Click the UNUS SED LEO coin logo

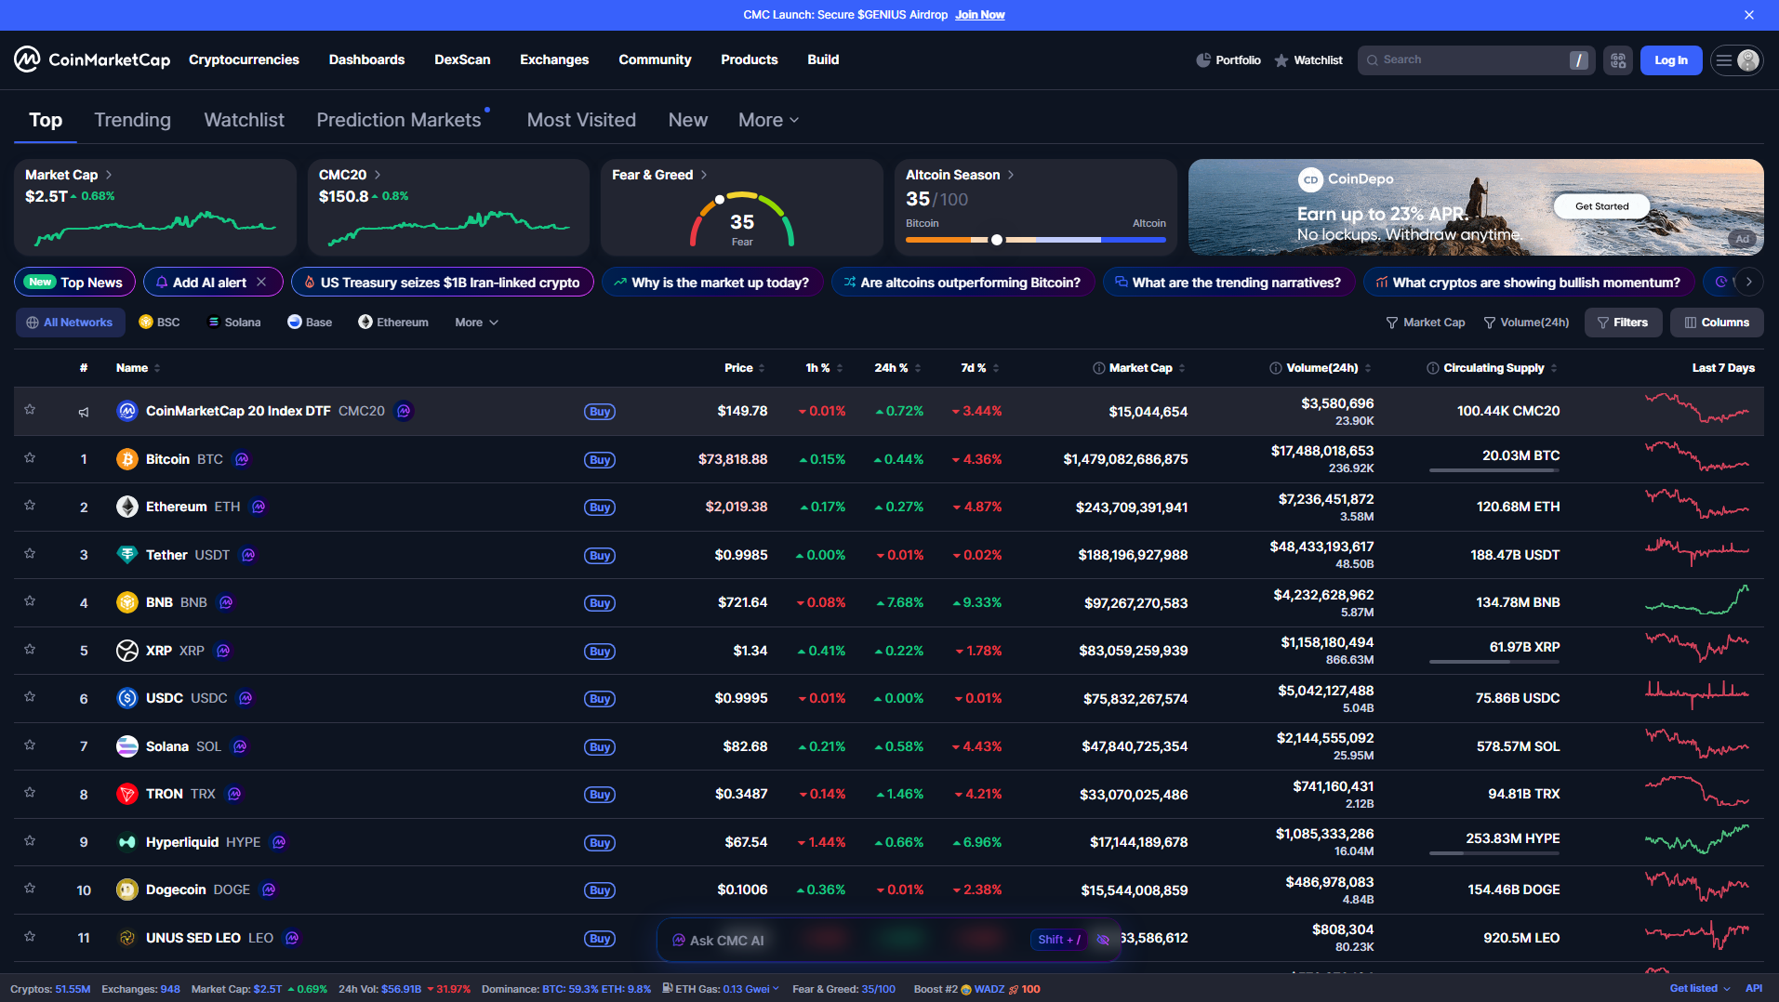coord(127,938)
